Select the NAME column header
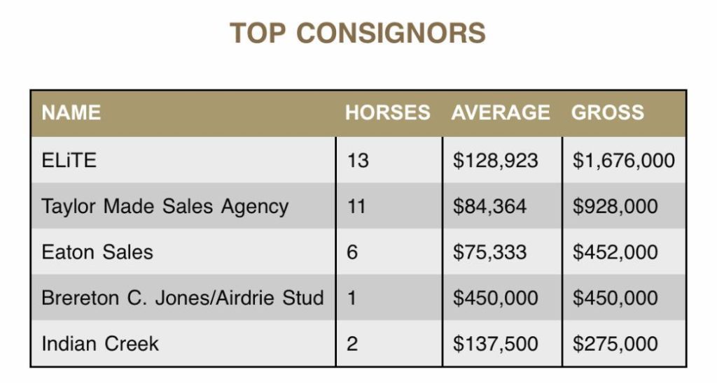This screenshot has height=383, width=717. [71, 113]
